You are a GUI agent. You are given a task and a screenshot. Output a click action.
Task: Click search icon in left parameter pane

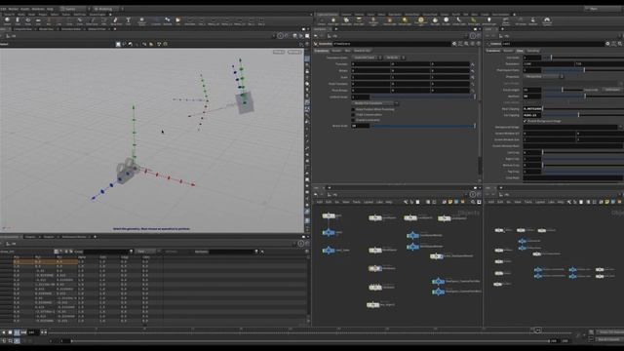tap(467, 44)
